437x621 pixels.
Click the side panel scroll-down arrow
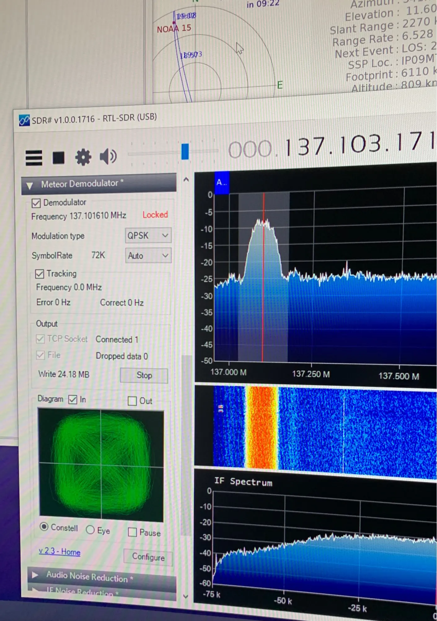coord(186,596)
